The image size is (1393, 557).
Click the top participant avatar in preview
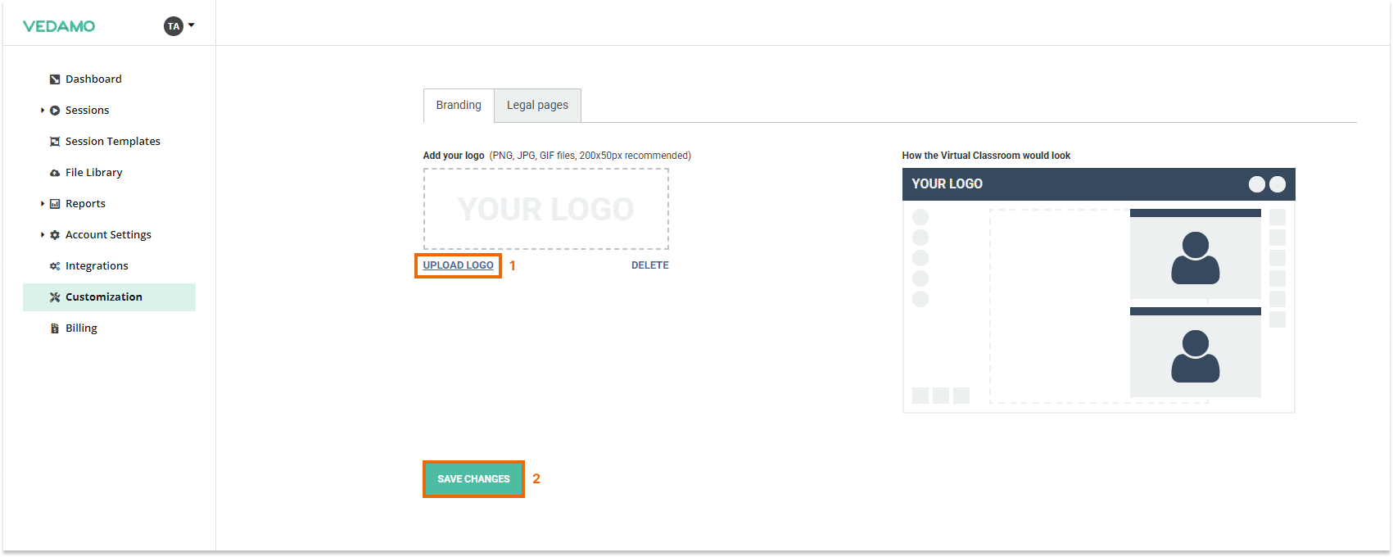[x=1196, y=258]
